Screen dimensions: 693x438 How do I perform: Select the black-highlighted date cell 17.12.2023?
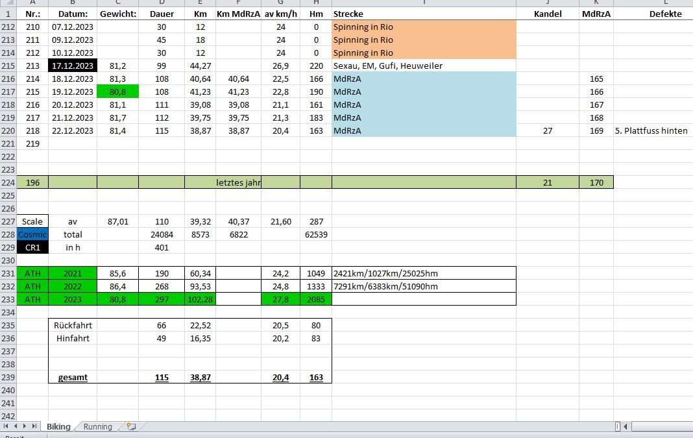tap(73, 66)
